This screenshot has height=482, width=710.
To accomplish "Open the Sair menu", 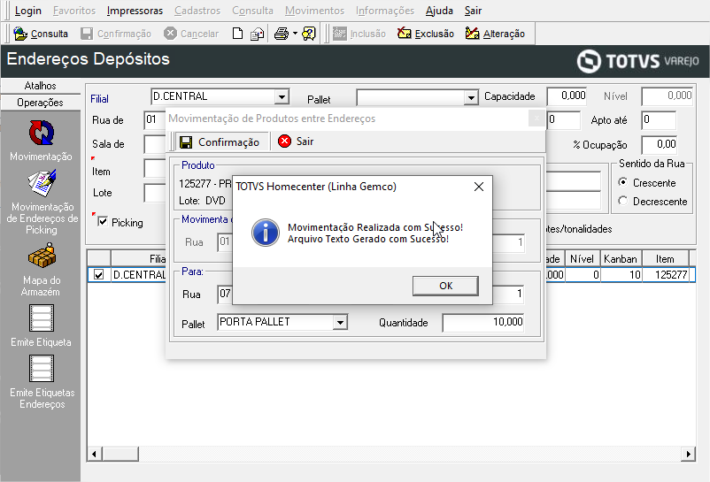I will click(x=473, y=11).
